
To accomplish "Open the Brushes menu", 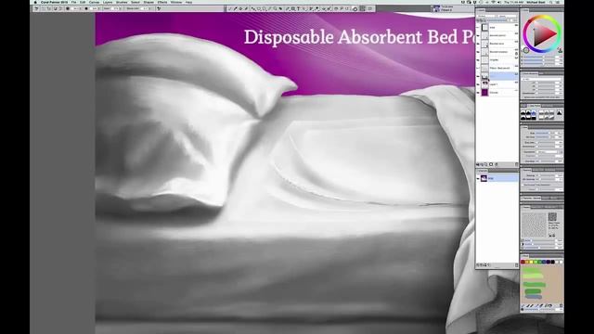I will coord(122,2).
